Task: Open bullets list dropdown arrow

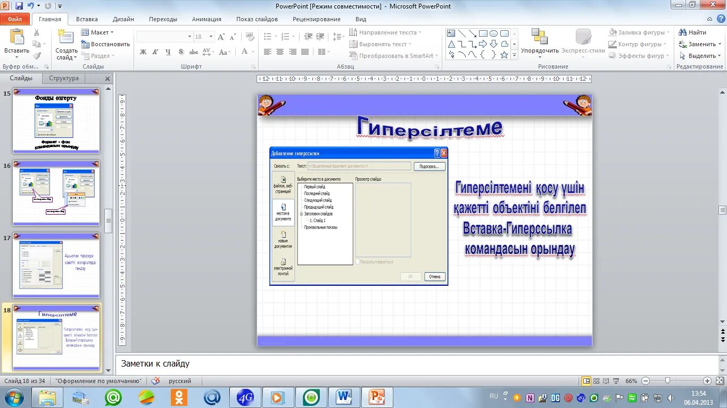Action: click(275, 37)
